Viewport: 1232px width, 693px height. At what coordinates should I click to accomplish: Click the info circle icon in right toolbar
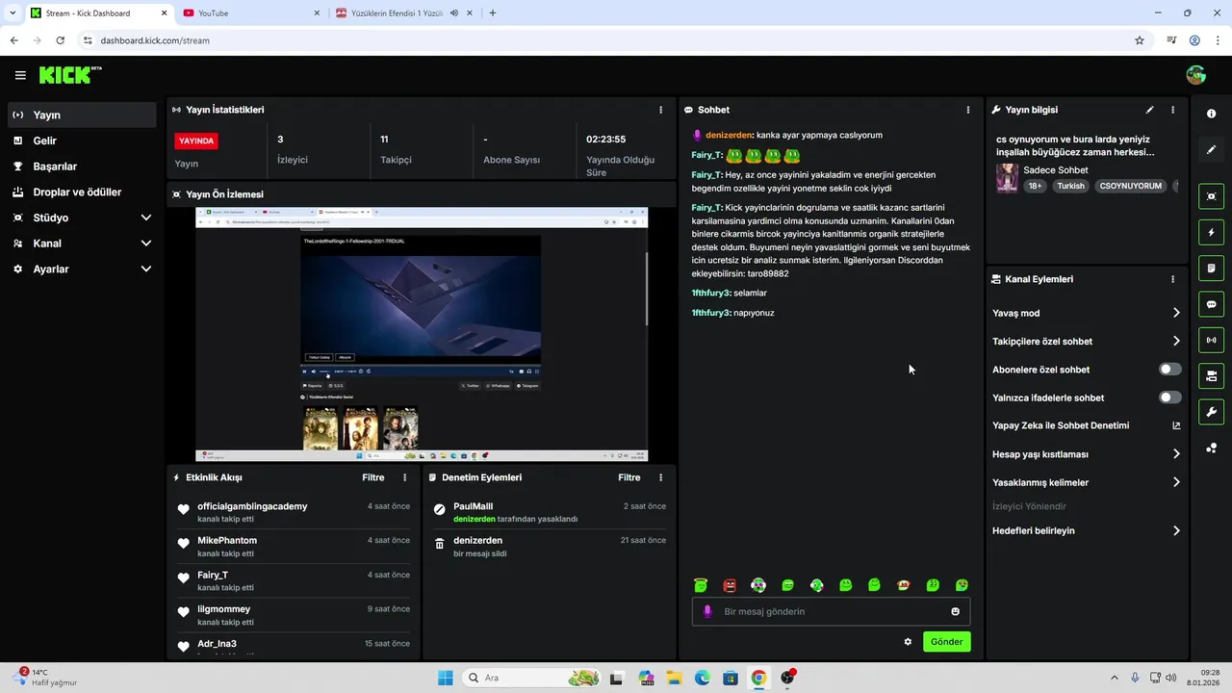[x=1211, y=114]
